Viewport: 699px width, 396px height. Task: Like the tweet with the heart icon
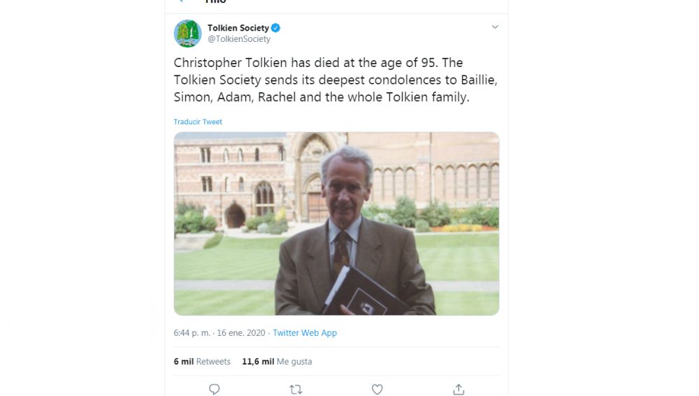click(x=377, y=389)
